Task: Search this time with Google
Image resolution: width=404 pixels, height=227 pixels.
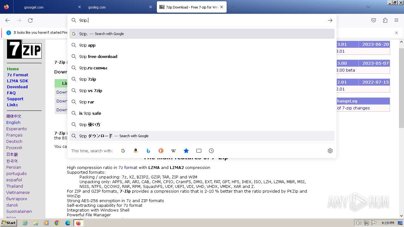Action: pyautogui.click(x=123, y=151)
